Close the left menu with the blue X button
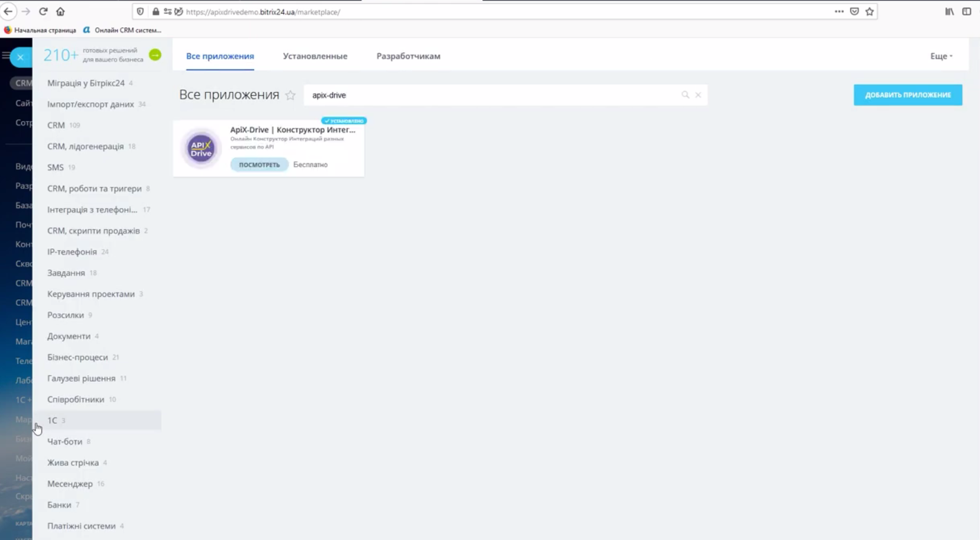Image resolution: width=980 pixels, height=540 pixels. [21, 57]
